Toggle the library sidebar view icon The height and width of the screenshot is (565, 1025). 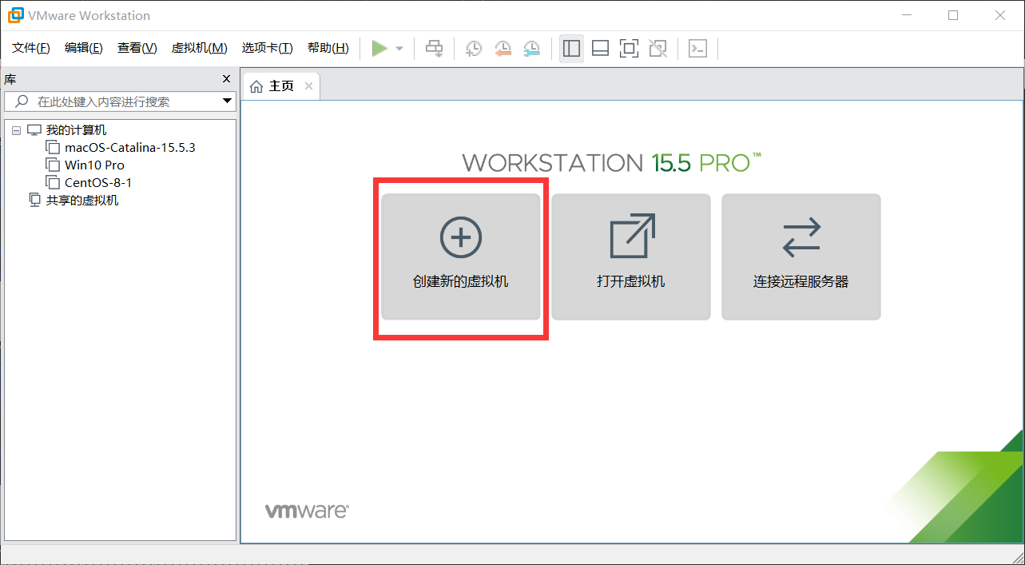571,49
